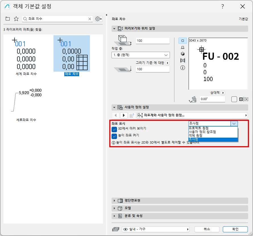Edit the bottom offset value 100
Viewport: 253px width, 236px height.
pyautogui.click(x=153, y=69)
